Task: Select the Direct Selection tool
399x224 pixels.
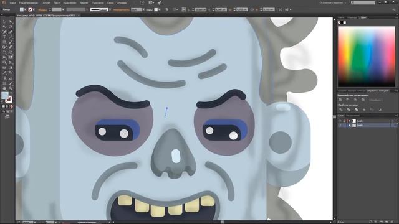Action: pos(11,22)
